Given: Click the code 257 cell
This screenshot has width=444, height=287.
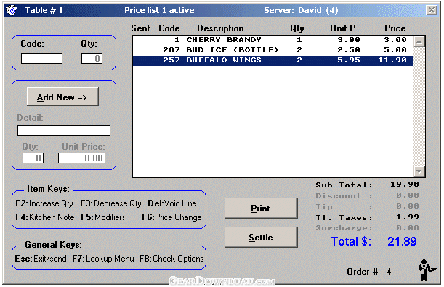Looking at the screenshot, I should tap(171, 60).
